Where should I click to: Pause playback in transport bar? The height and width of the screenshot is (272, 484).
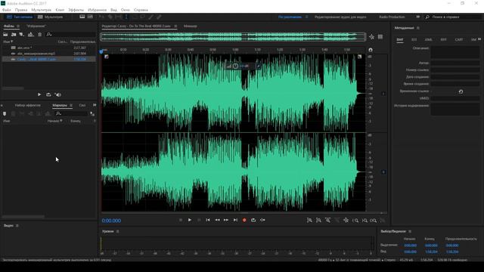pyautogui.click(x=199, y=220)
